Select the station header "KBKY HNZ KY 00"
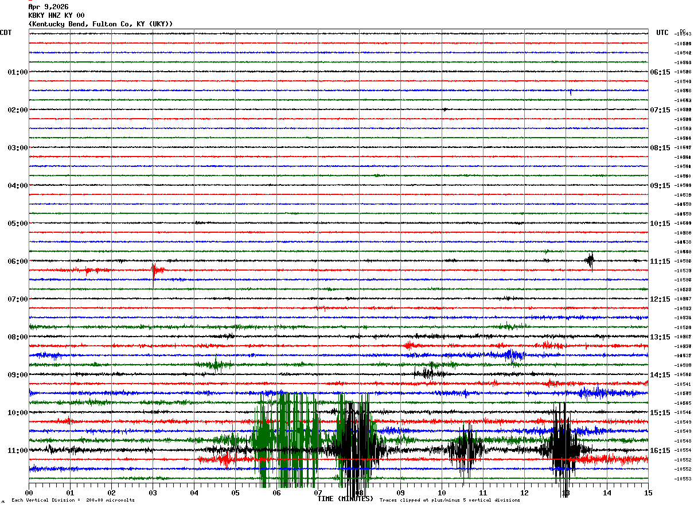This screenshot has height=508, width=694. pyautogui.click(x=56, y=15)
